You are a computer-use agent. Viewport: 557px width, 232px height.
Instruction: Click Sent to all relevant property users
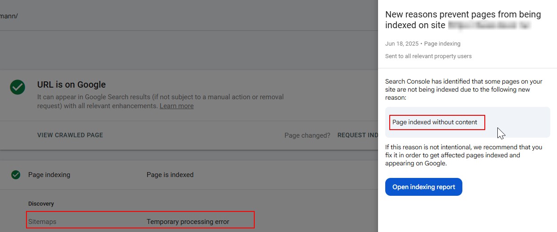428,56
